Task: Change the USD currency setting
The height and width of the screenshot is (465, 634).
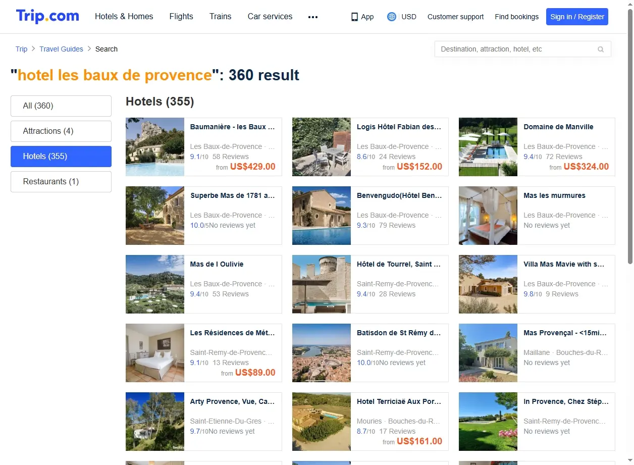Action: pyautogui.click(x=409, y=17)
